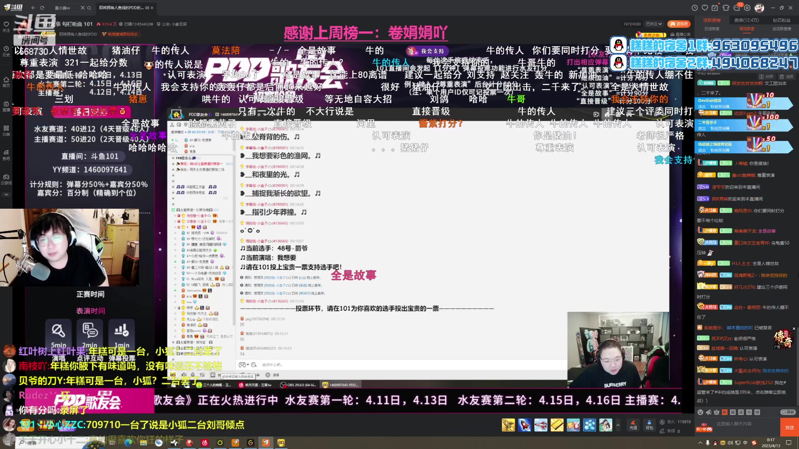The image size is (799, 449).
Task: Toggle the 梗 chat filter
Action: (x=757, y=412)
